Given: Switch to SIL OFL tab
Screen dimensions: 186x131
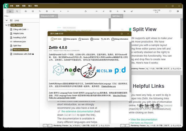Looking at the screenshot, I should (105, 39).
